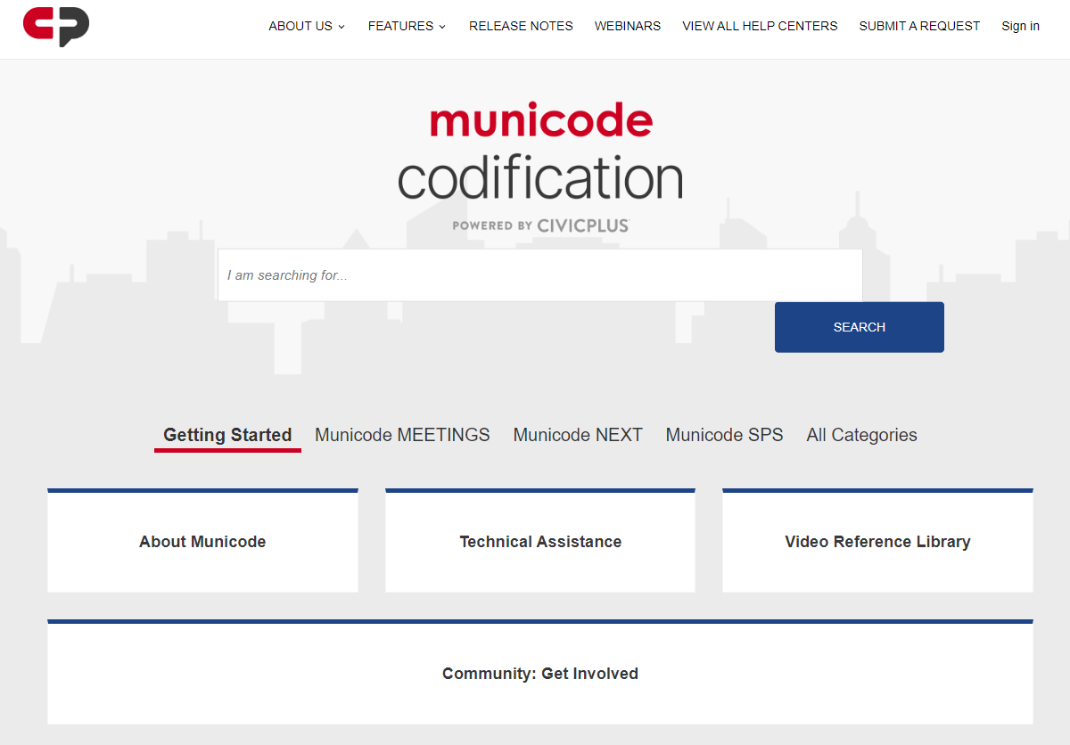Image resolution: width=1070 pixels, height=745 pixels.
Task: Open the All Categories tab
Action: [x=861, y=435]
